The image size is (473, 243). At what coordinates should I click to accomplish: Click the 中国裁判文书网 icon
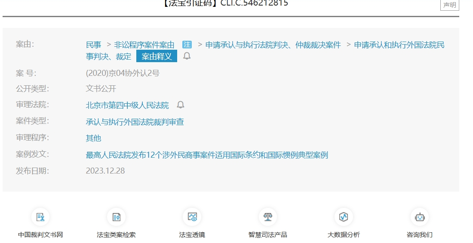click(x=40, y=217)
